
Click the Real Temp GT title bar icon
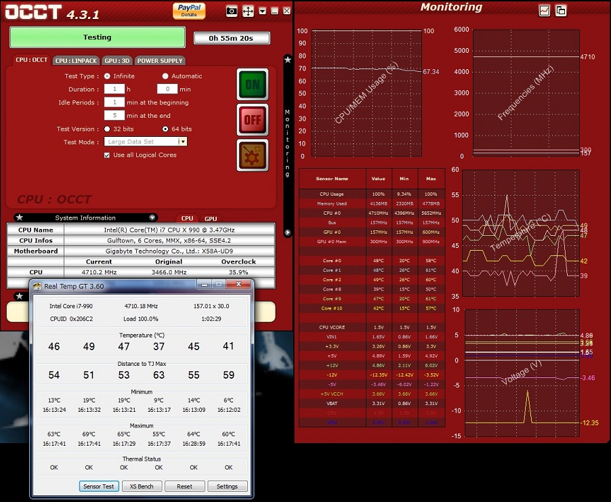tap(37, 286)
